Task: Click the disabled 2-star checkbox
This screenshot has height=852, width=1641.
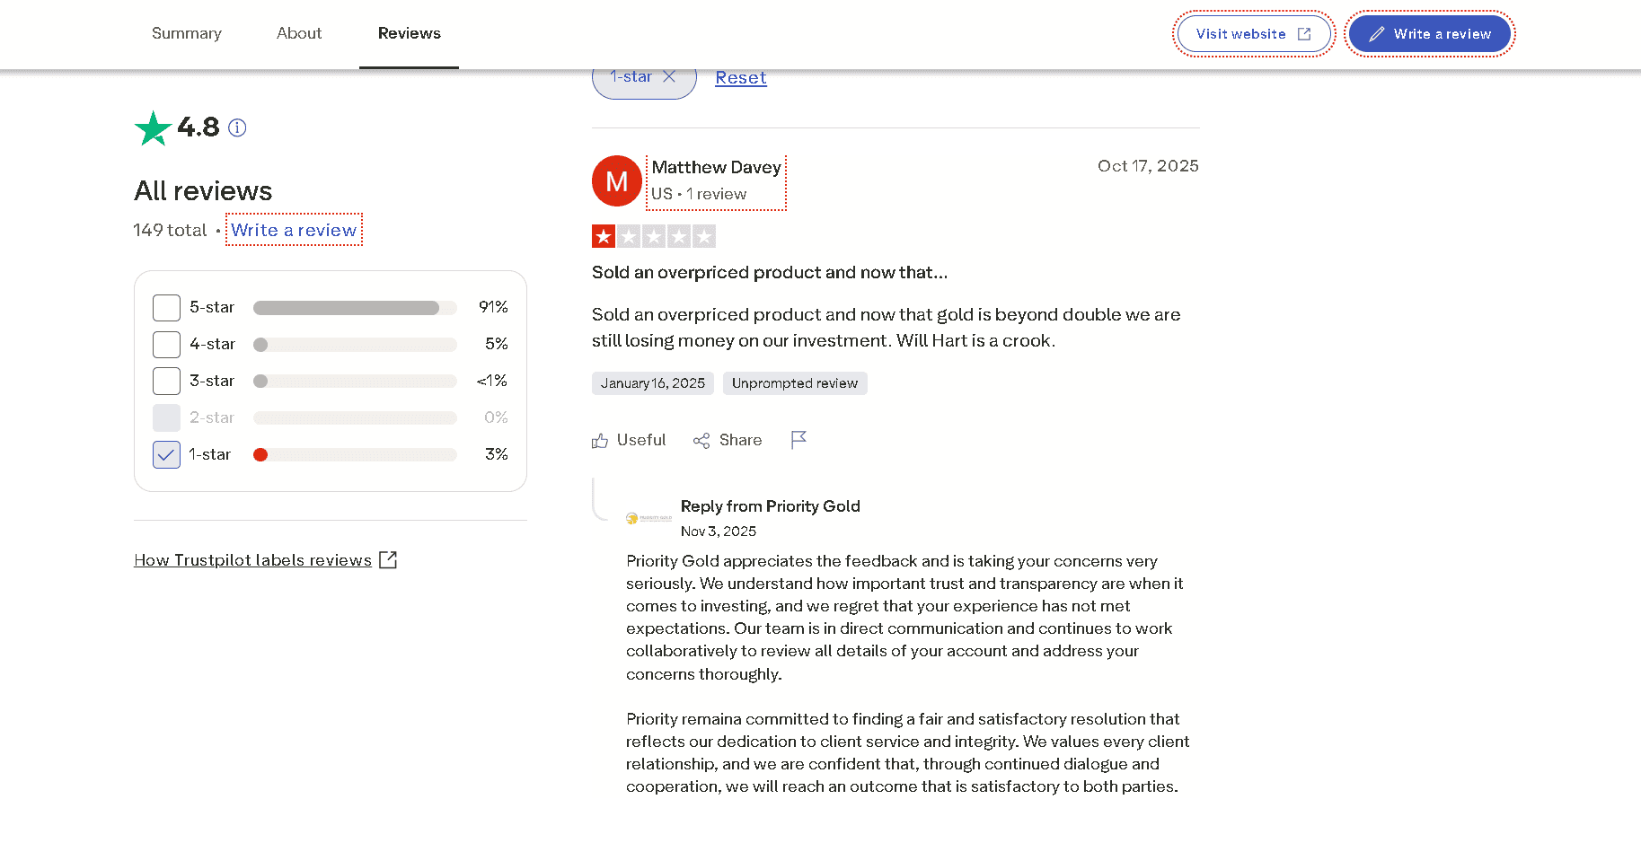Action: (x=166, y=418)
